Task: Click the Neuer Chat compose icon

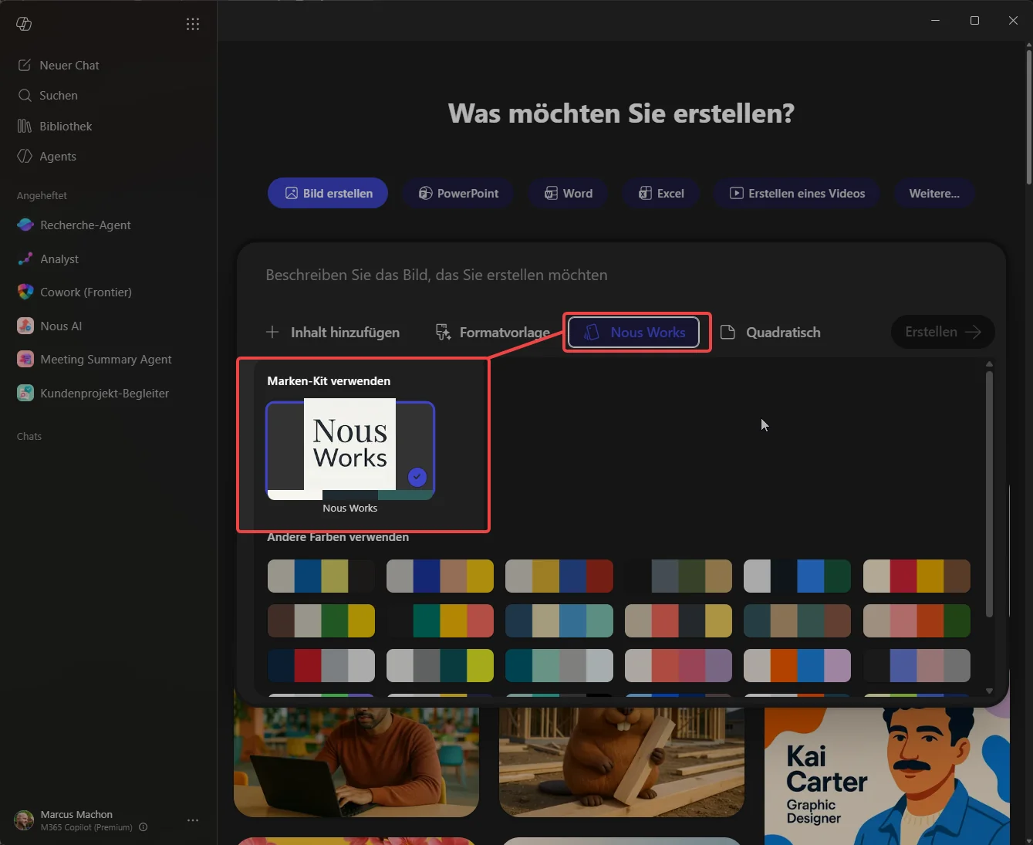Action: (x=25, y=66)
